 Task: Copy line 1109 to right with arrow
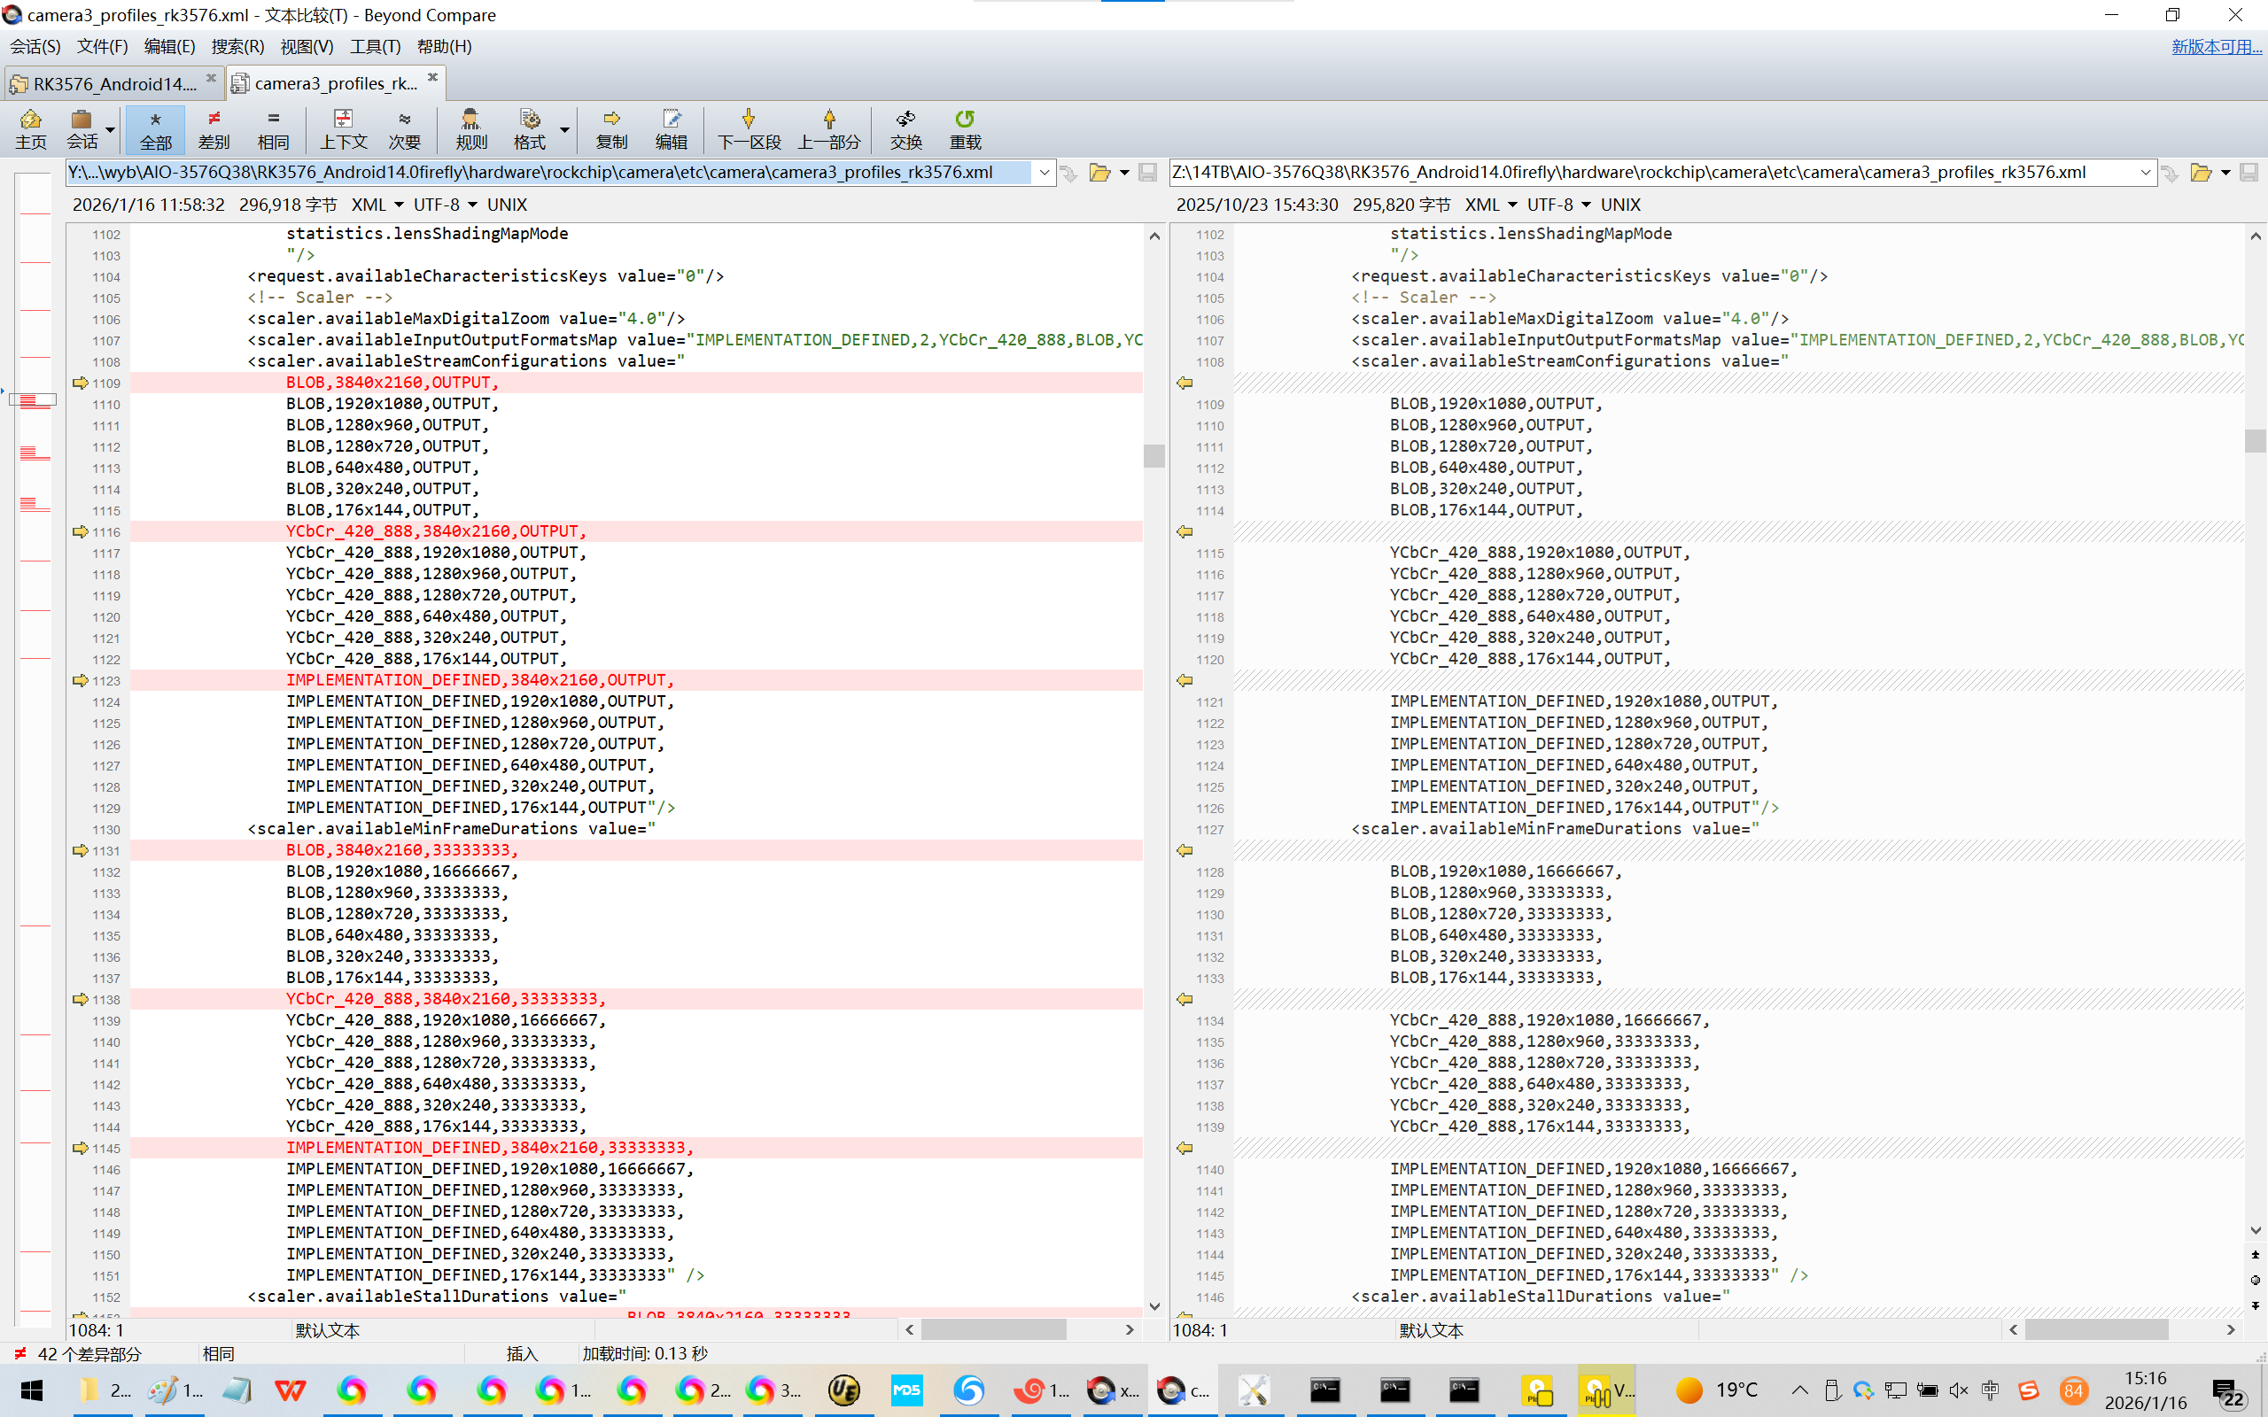tap(81, 383)
